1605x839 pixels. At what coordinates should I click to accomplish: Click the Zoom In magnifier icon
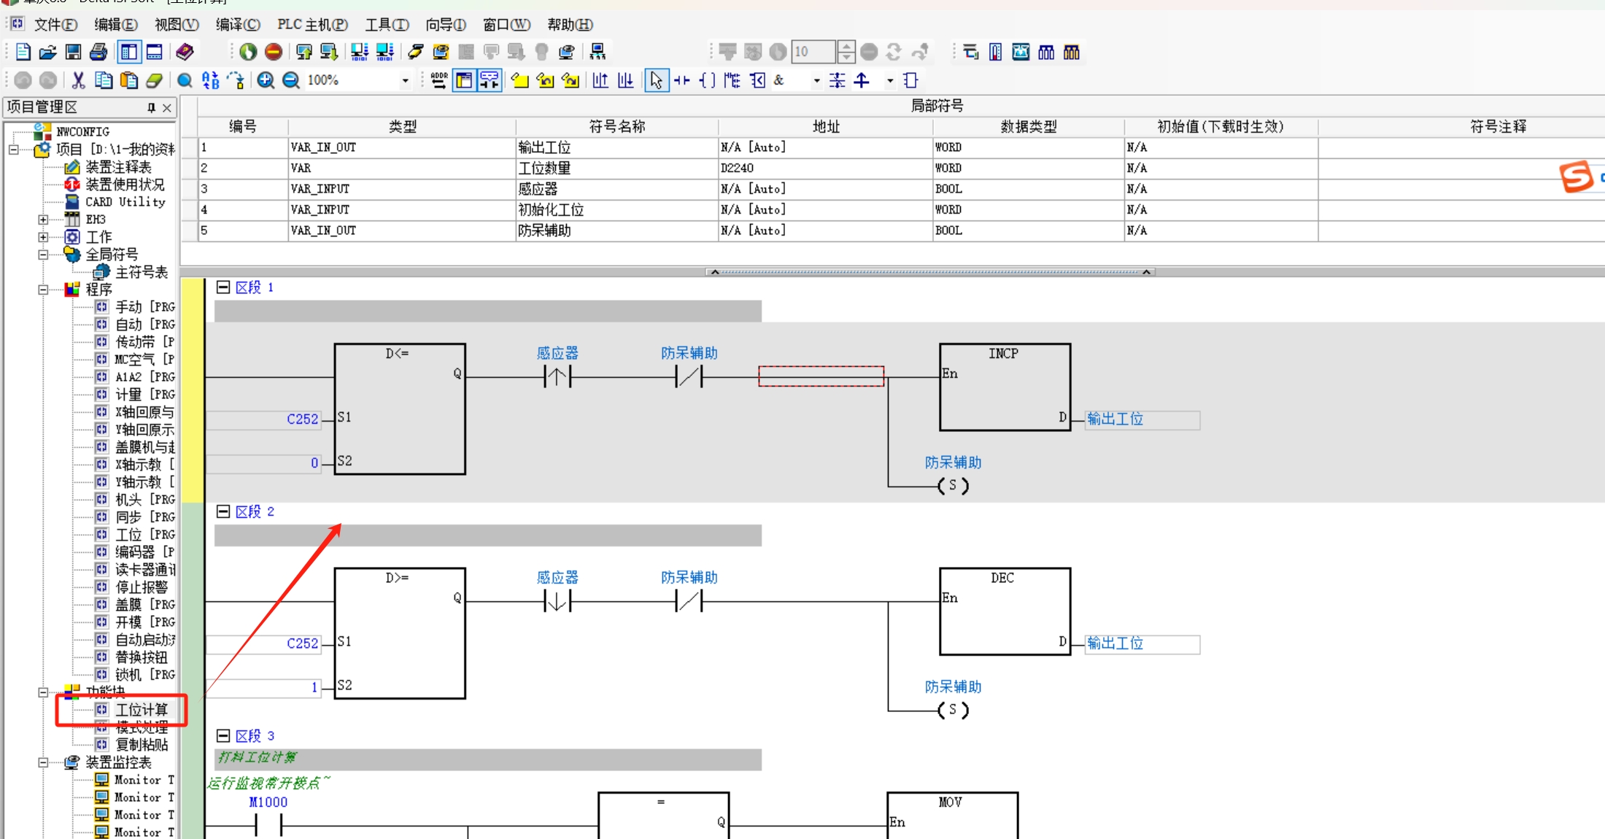point(266,80)
